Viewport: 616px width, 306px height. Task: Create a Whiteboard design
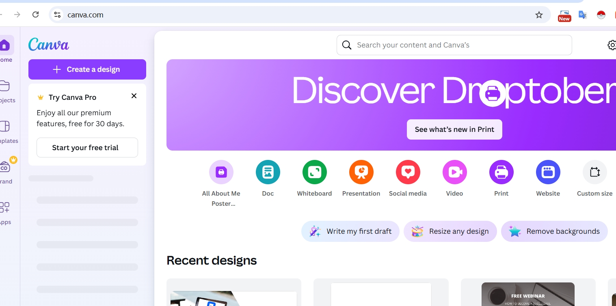[x=315, y=179]
